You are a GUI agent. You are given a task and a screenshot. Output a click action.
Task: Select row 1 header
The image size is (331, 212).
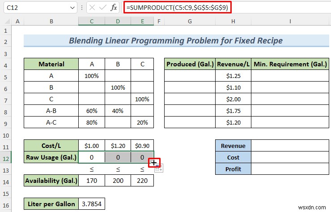[6, 31]
